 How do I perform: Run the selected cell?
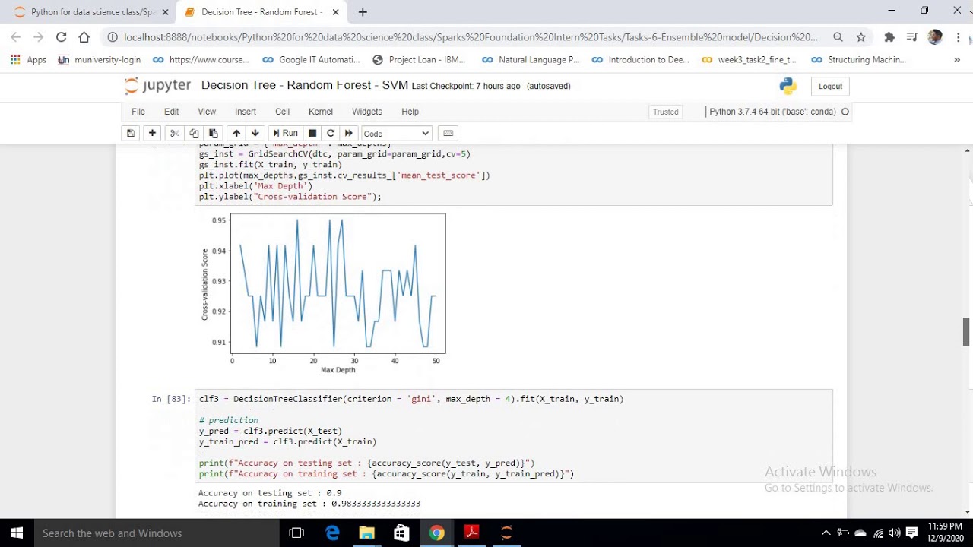point(285,133)
